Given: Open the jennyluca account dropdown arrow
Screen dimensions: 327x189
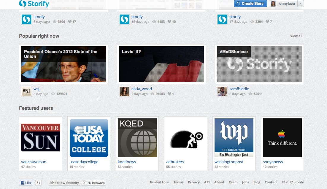Looking at the screenshot, I should tap(300, 4).
